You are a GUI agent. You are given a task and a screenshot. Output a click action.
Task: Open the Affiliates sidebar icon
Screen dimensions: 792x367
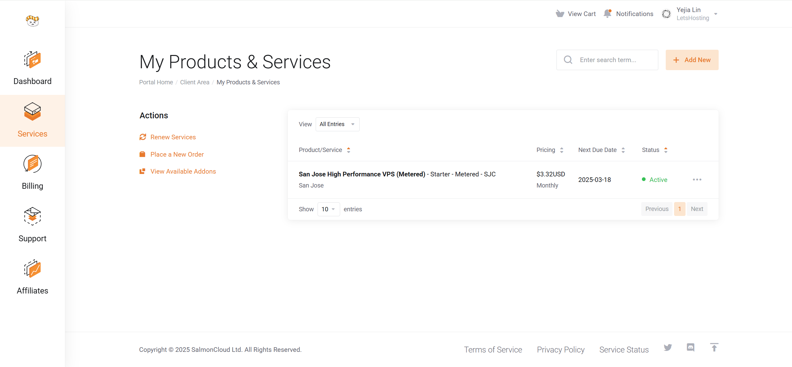[x=32, y=269]
